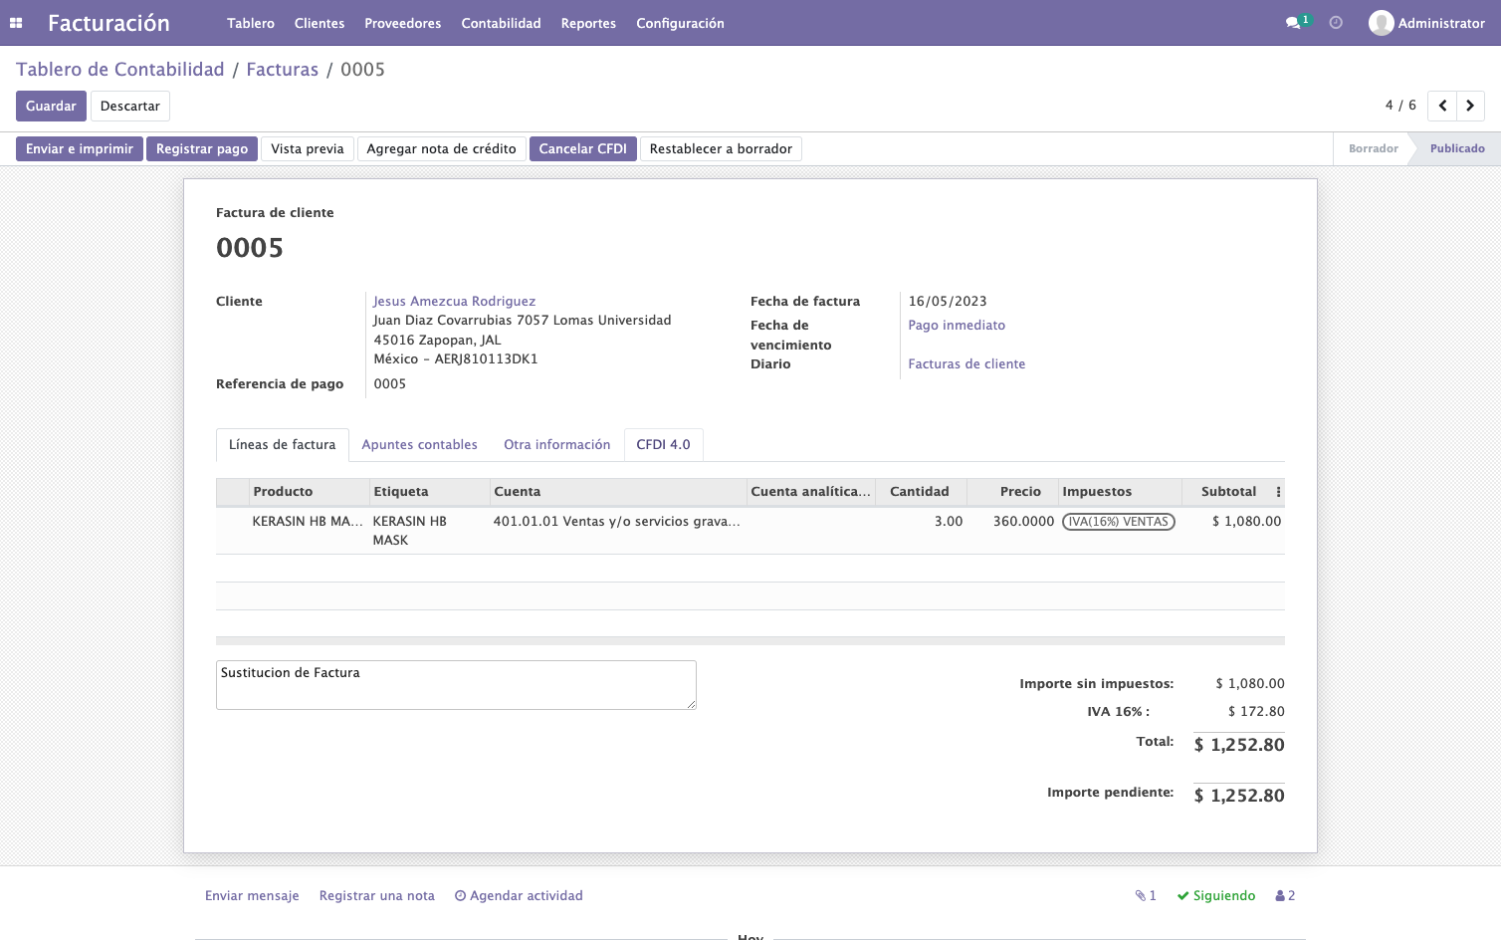Click Registrar una nota in chatter
The width and height of the screenshot is (1501, 940).
coord(377,896)
